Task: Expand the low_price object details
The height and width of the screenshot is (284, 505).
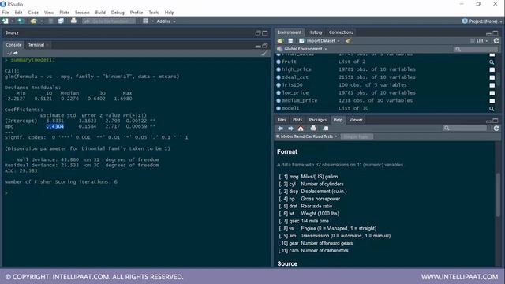Action: (x=279, y=93)
